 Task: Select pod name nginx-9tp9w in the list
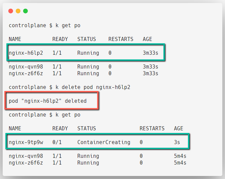tap(26, 142)
